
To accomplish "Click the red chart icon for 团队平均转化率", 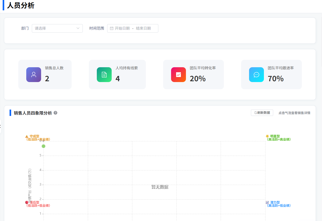I will 179,75.
